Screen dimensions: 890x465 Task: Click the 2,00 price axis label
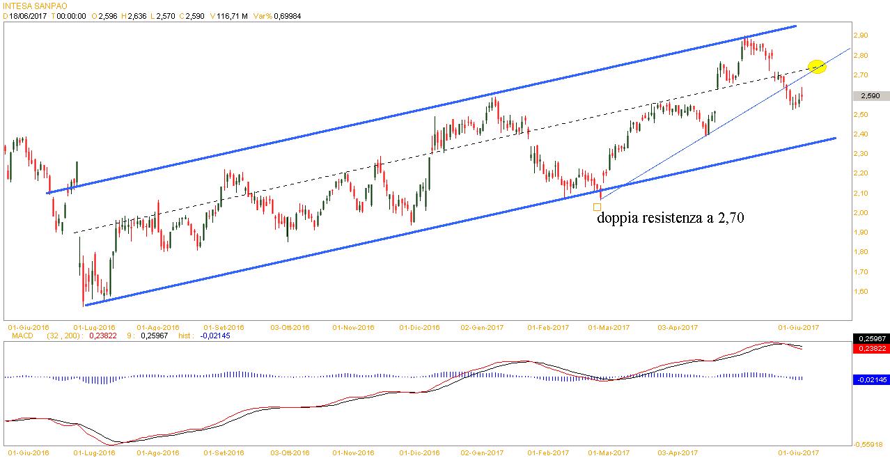(x=859, y=213)
